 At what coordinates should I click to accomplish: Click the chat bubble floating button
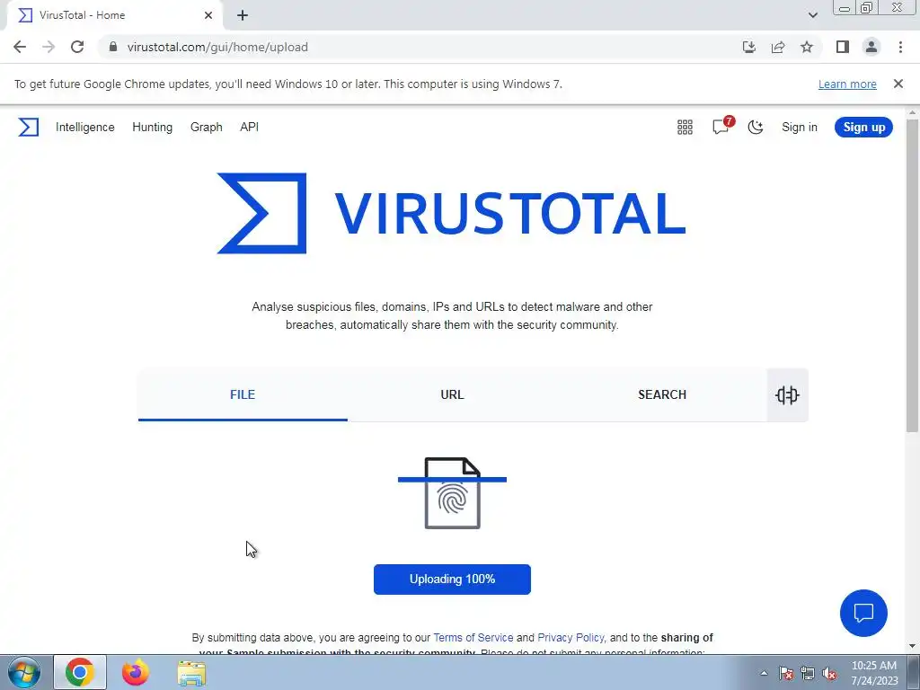tap(863, 613)
